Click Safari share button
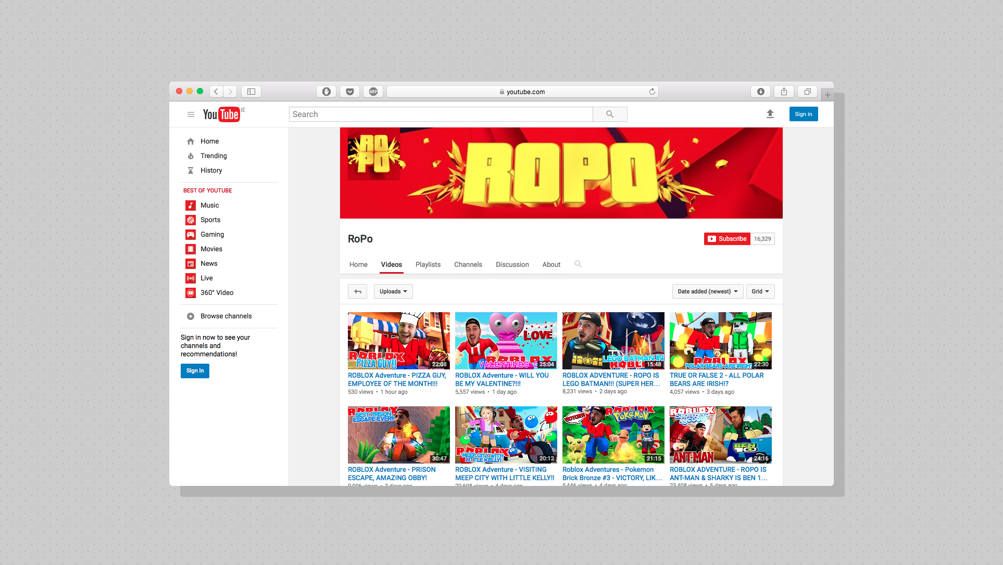The width and height of the screenshot is (1003, 565). click(x=784, y=92)
